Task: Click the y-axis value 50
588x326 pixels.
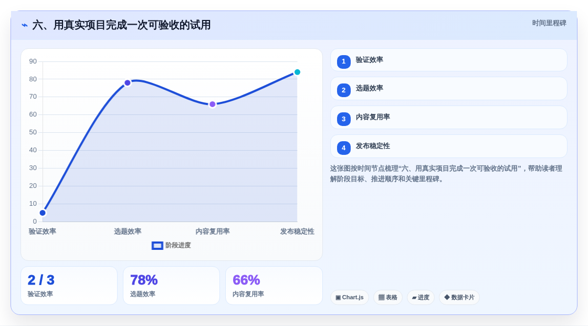Action: 33,132
